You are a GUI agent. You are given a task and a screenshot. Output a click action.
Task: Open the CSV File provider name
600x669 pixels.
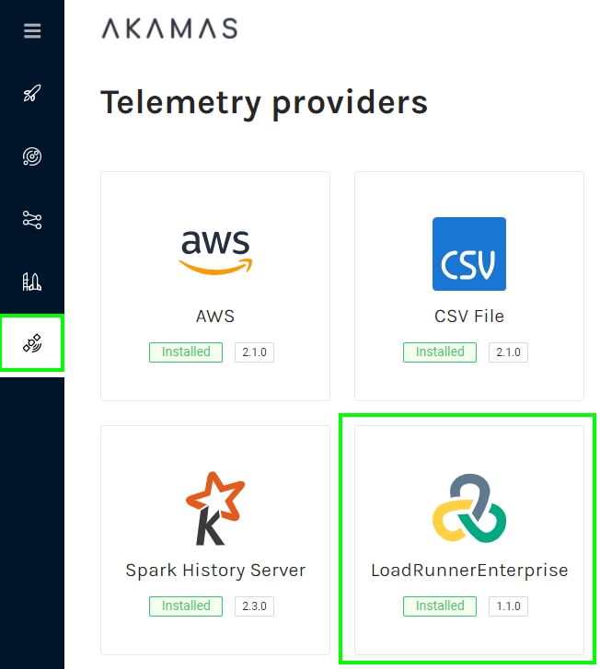click(x=469, y=317)
